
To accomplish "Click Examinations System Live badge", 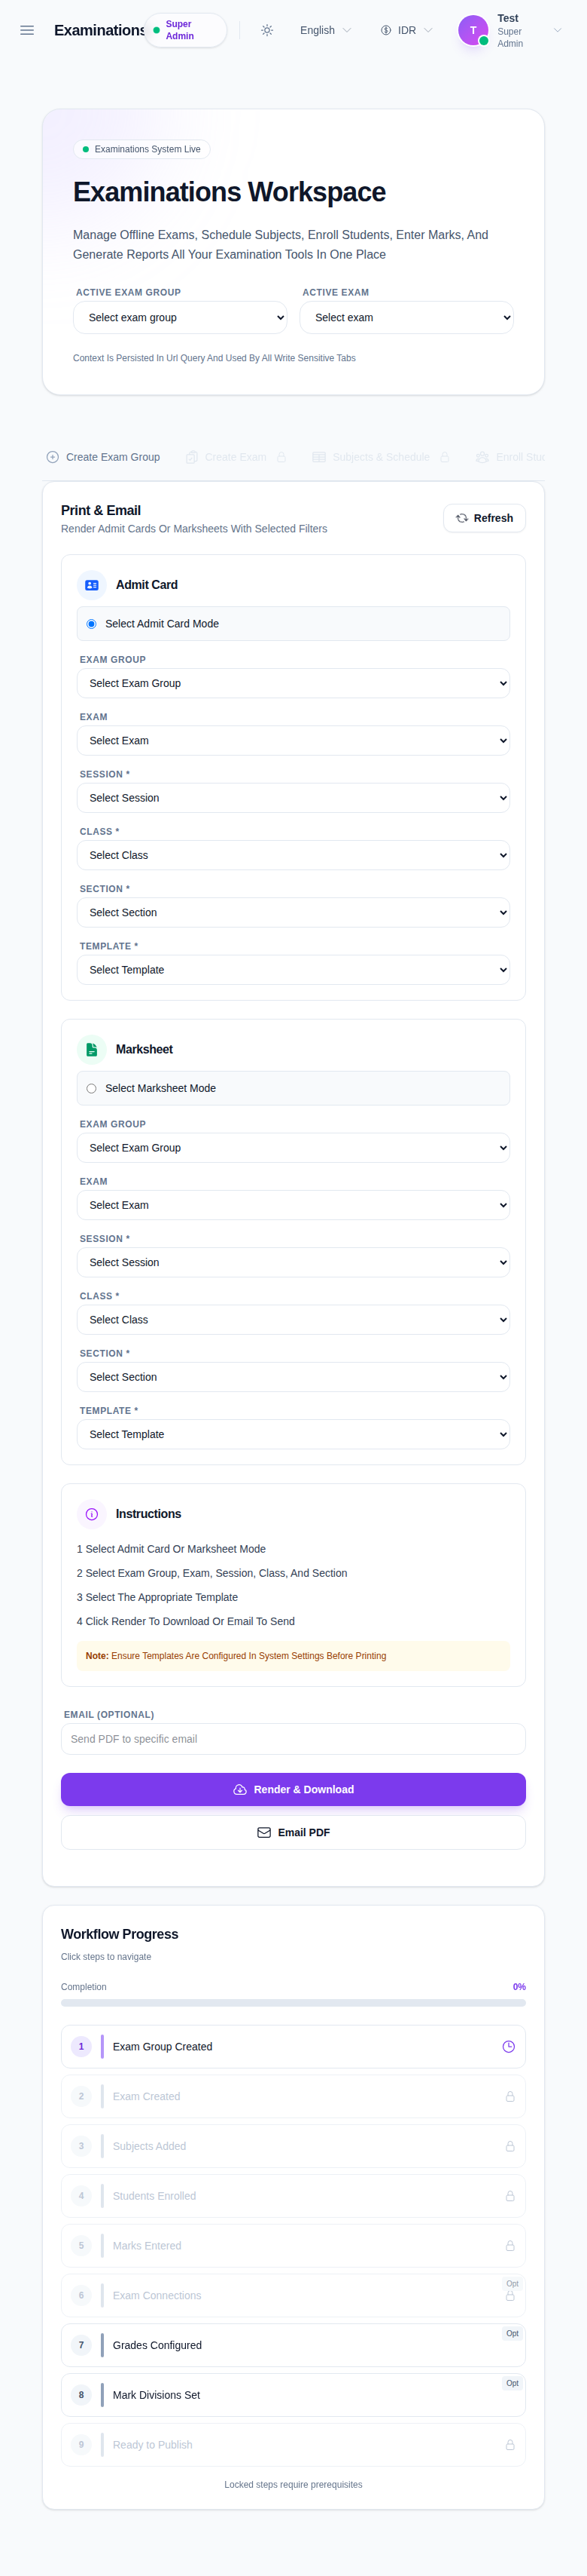I will click(x=141, y=149).
